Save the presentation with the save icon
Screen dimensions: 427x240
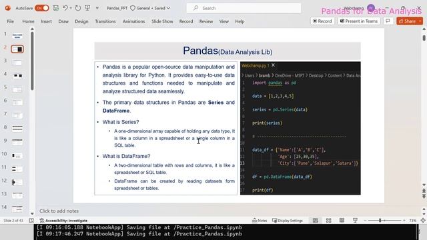tap(55, 8)
